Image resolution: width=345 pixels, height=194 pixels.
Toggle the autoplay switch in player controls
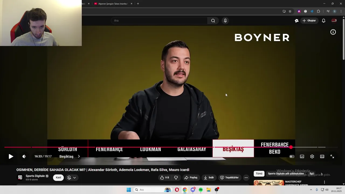tap(292, 157)
